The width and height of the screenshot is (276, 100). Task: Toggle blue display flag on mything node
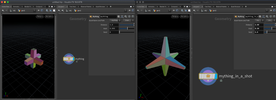[74, 59]
